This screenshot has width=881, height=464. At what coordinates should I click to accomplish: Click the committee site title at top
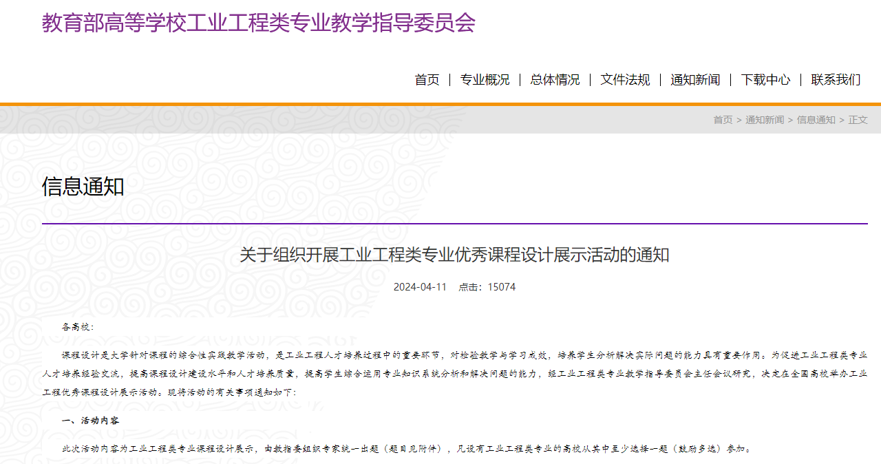[x=258, y=23]
